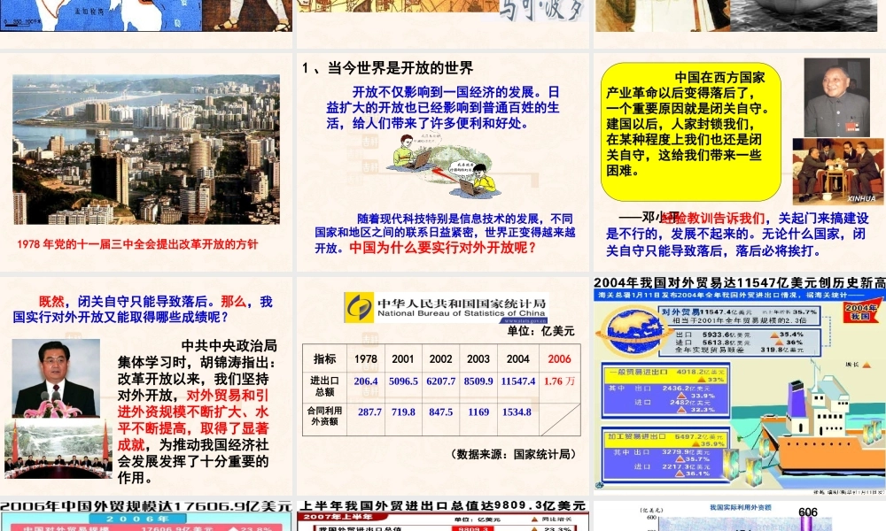Open the National Bureau of Statistics table slide
The height and width of the screenshot is (531, 886).
coord(442,386)
